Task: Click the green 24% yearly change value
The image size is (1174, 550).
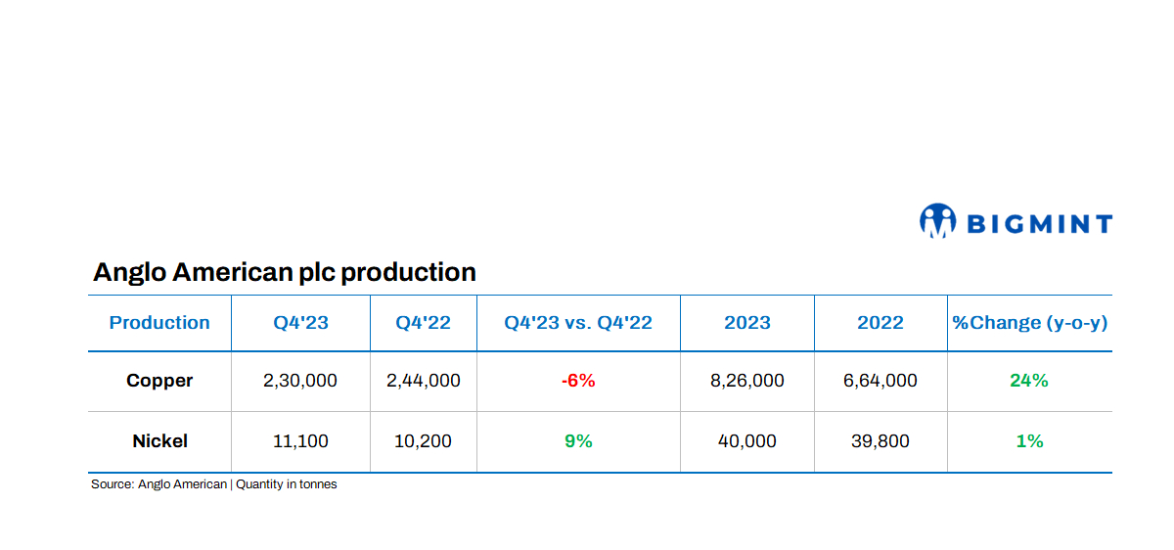Action: coord(1029,381)
